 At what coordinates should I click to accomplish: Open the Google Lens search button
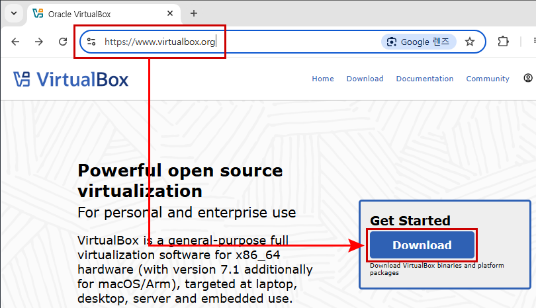418,42
